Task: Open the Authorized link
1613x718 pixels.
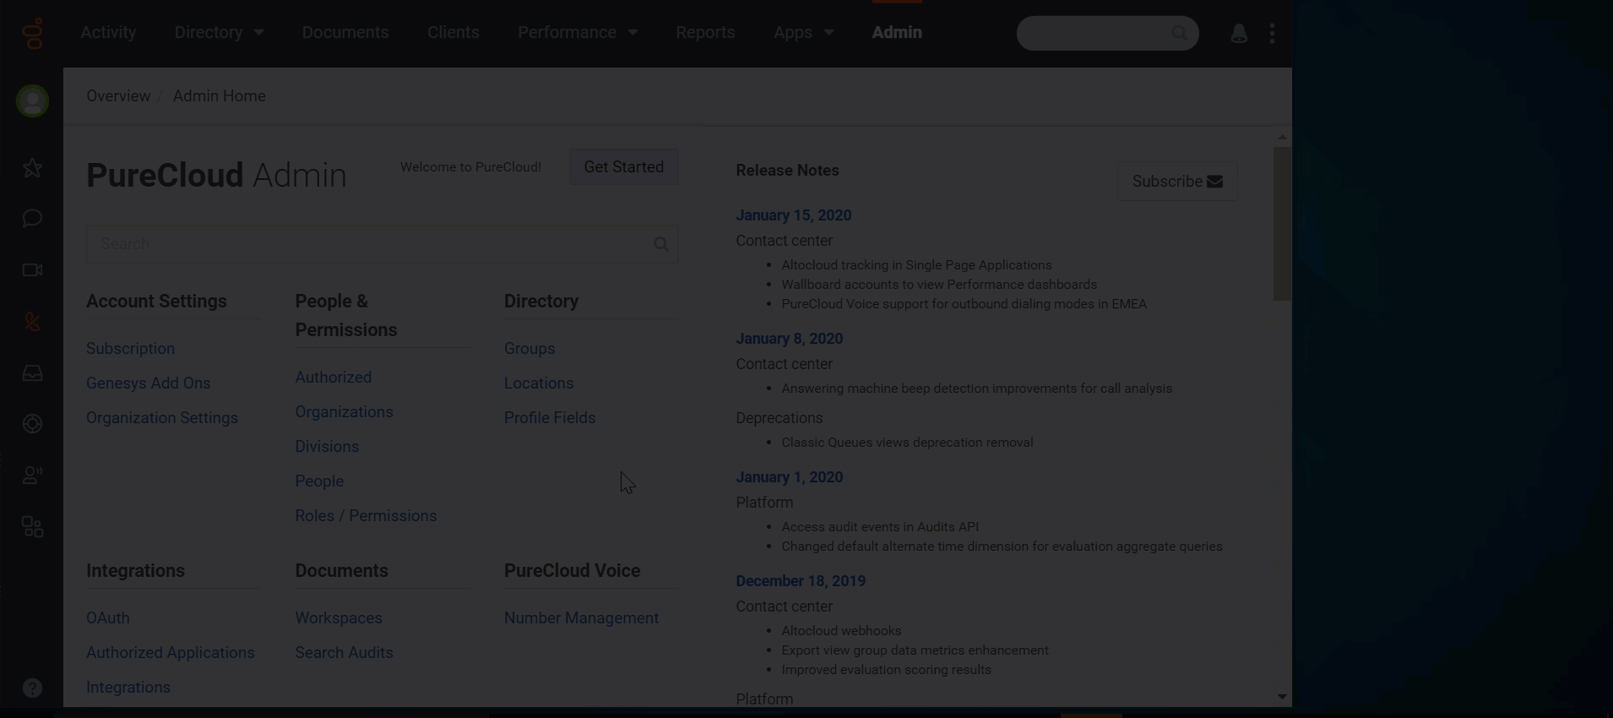Action: [333, 378]
